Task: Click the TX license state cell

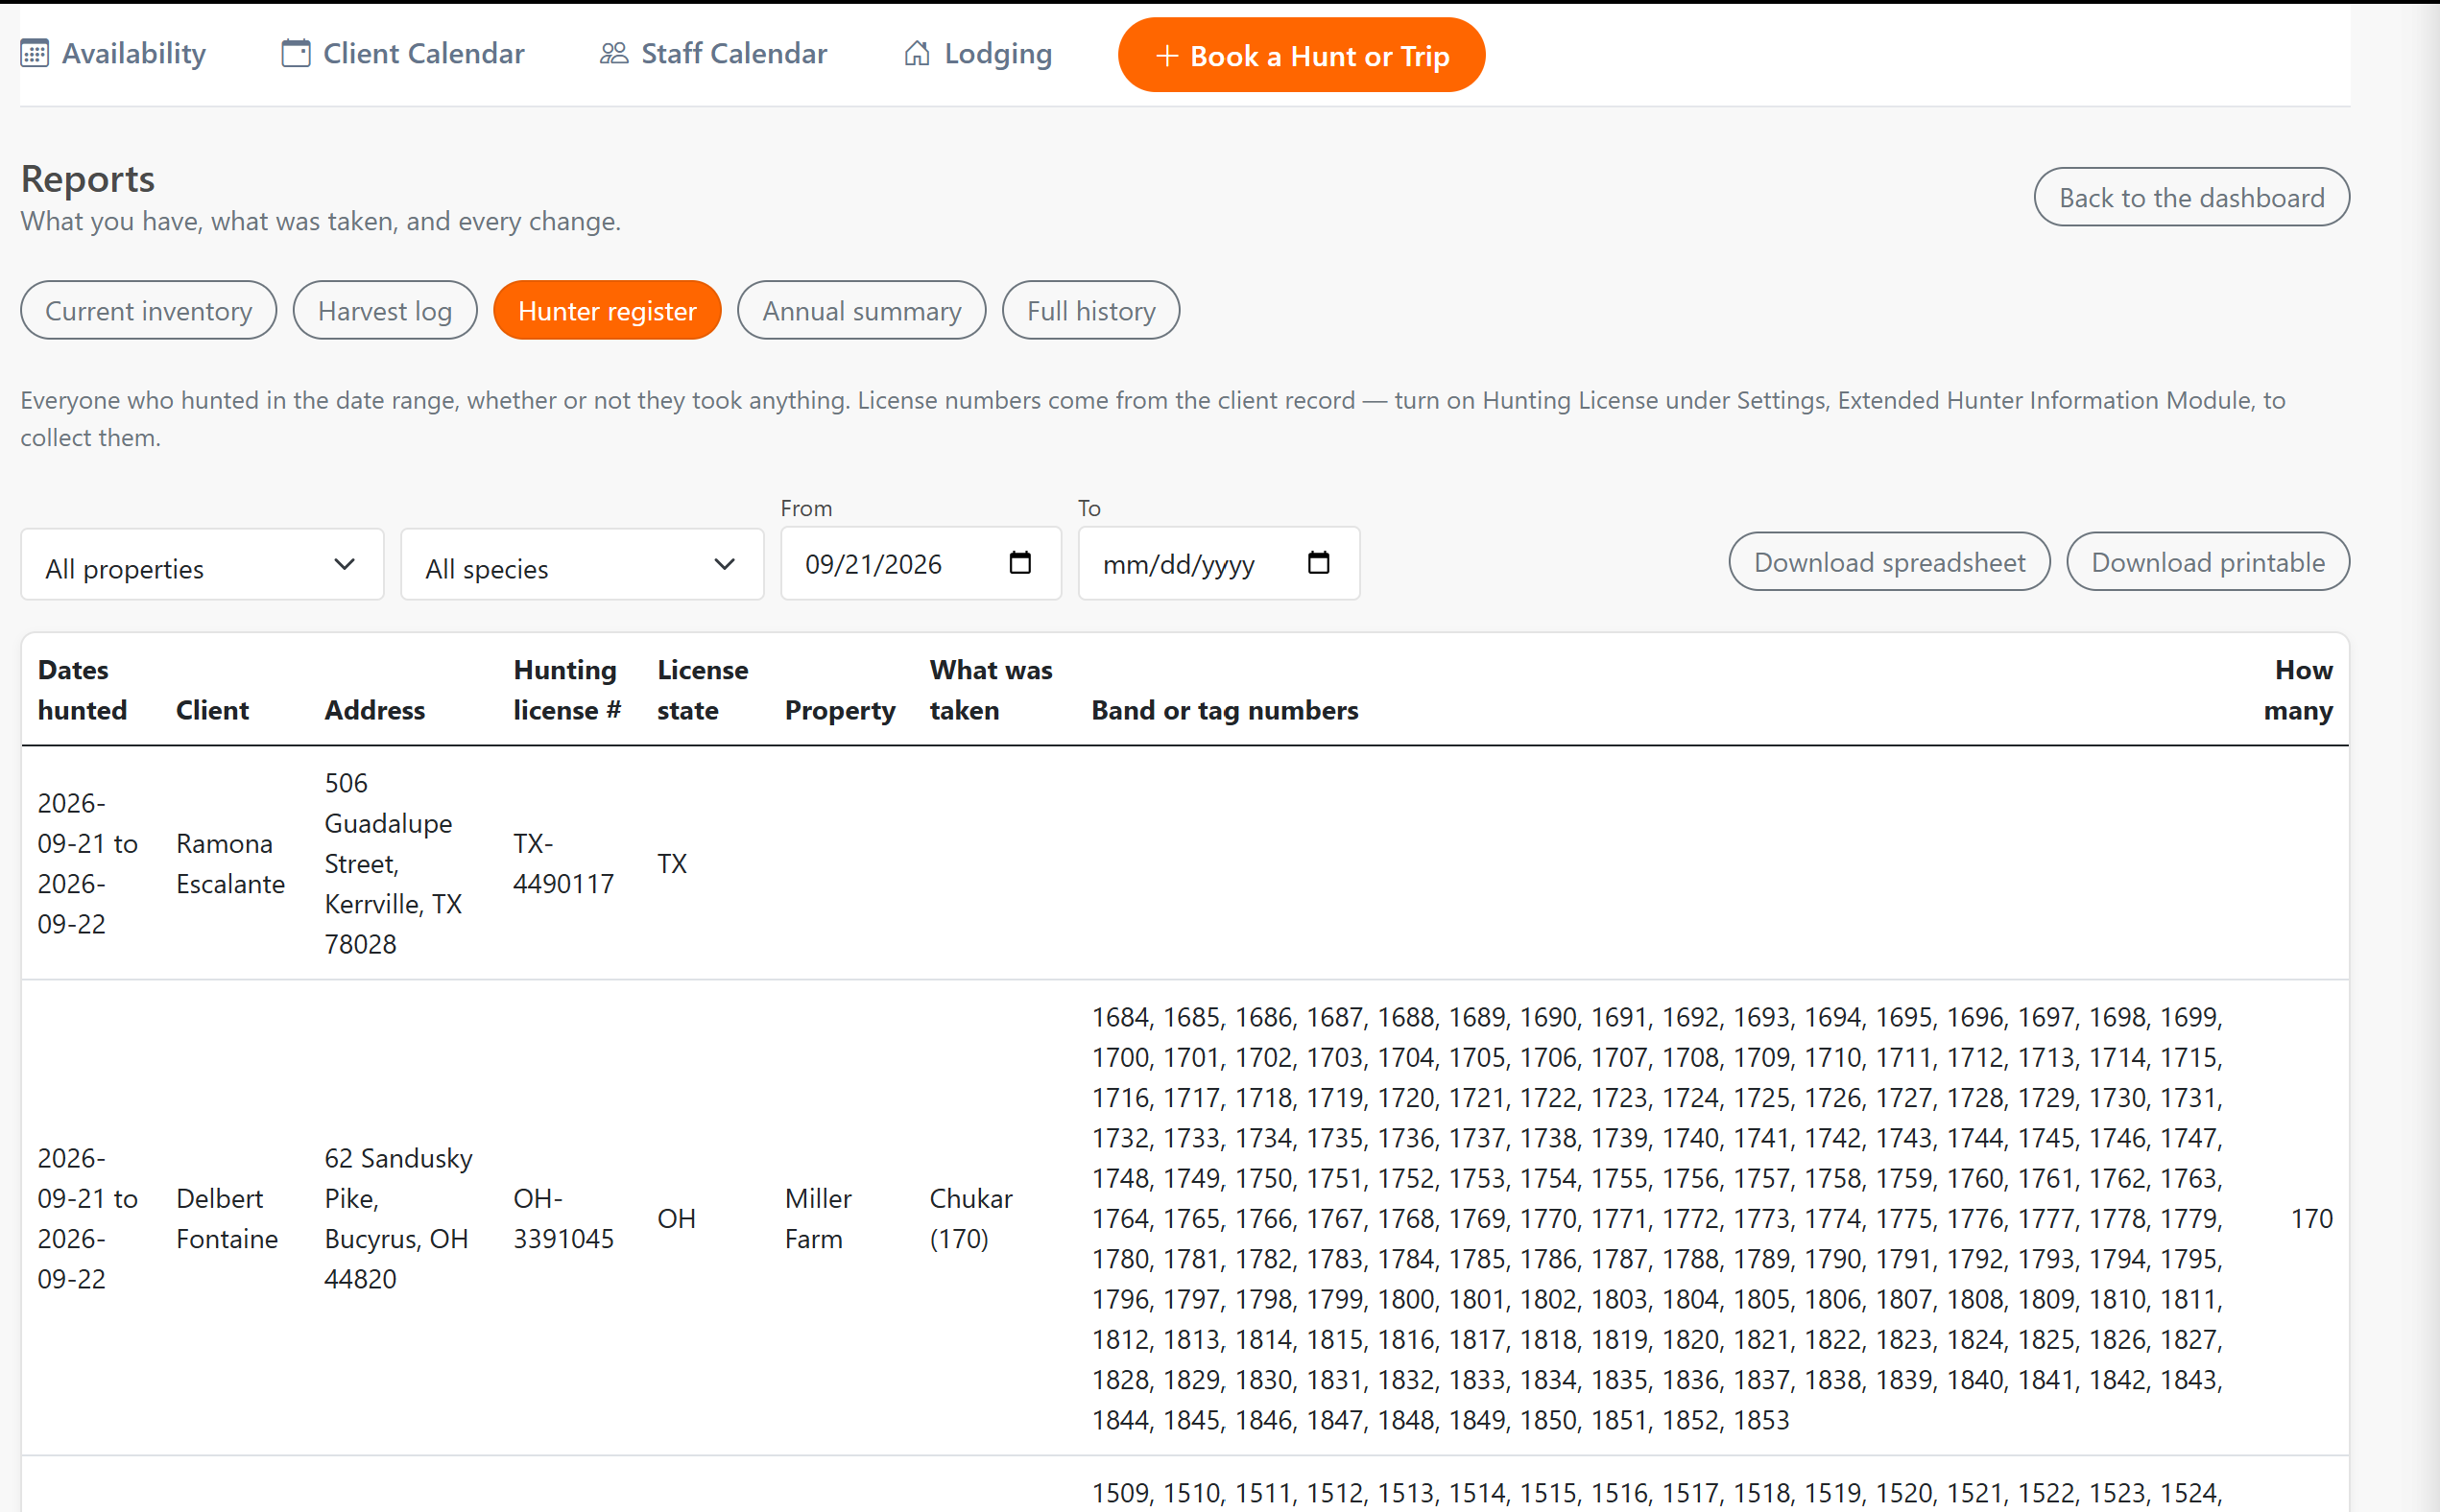Action: 672,864
